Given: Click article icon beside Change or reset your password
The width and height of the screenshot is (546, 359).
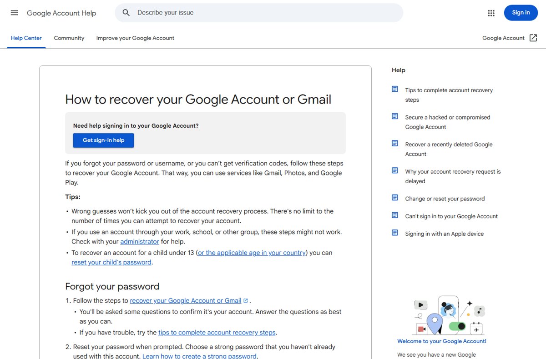Looking at the screenshot, I should pyautogui.click(x=395, y=198).
